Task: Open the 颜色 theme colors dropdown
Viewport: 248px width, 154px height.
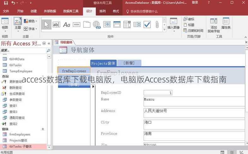Action: pos(31,21)
